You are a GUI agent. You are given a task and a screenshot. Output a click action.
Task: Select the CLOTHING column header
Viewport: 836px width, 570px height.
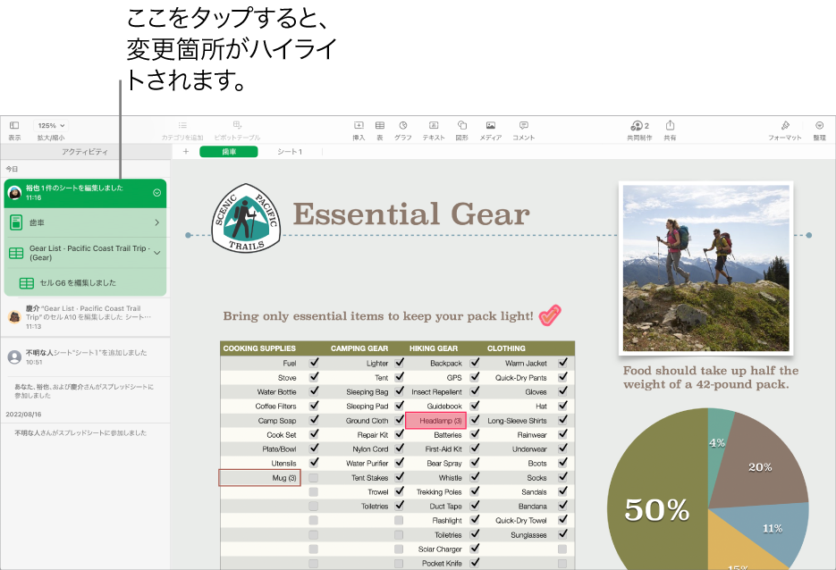(506, 348)
